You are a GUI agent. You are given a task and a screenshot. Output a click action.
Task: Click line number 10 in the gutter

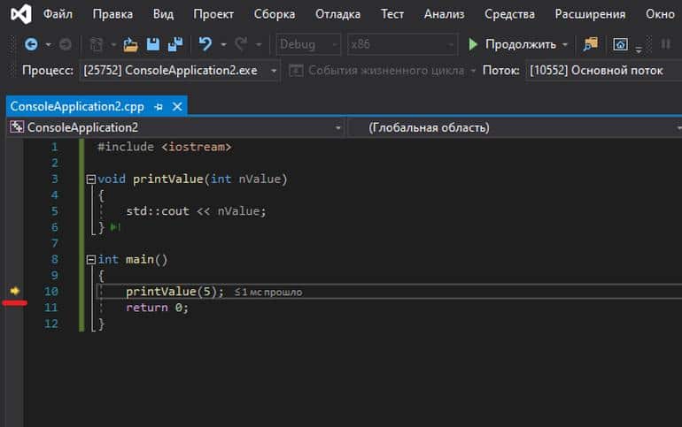(51, 292)
